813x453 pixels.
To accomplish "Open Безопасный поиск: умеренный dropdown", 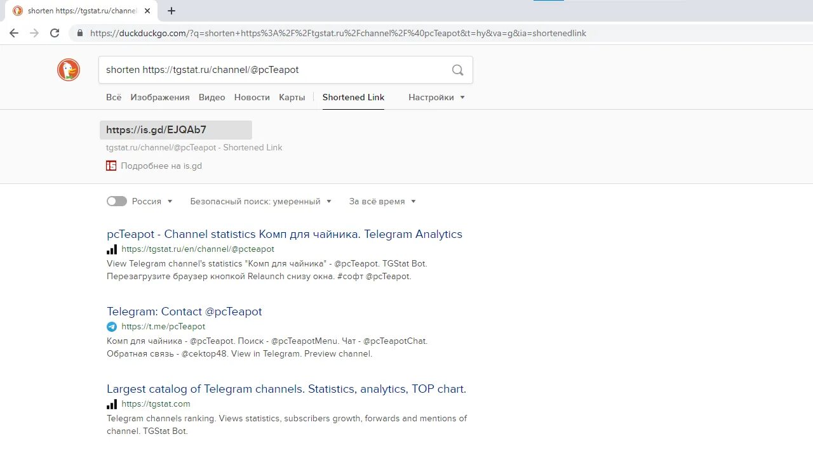I will coord(261,201).
